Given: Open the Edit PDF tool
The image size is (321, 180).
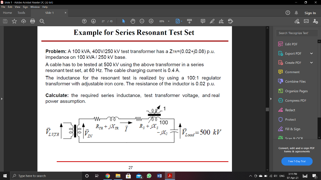Looking at the screenshot, I should [291, 44].
